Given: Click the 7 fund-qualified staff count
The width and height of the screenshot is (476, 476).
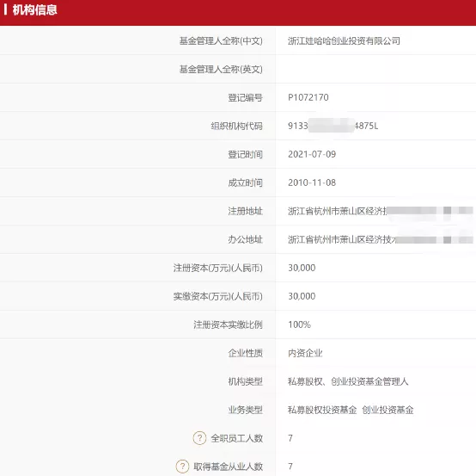Looking at the screenshot, I should pos(290,467).
